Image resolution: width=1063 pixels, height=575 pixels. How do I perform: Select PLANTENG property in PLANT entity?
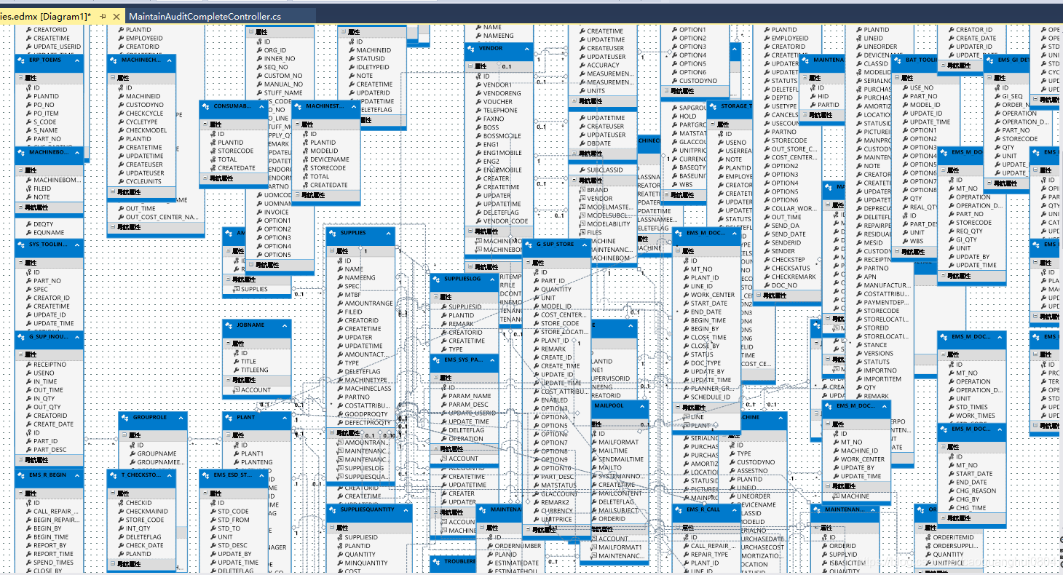257,462
